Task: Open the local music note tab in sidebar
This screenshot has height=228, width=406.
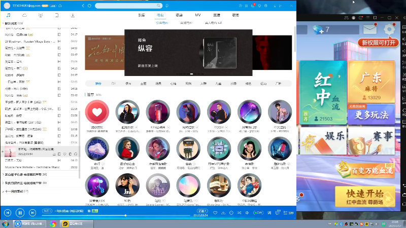Action: pyautogui.click(x=8, y=15)
